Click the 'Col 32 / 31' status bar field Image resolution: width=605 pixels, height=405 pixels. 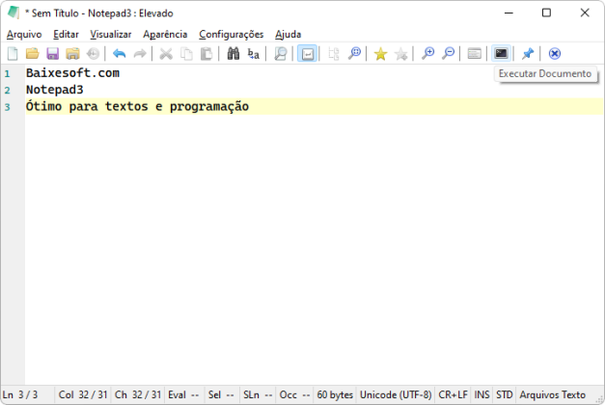click(83, 395)
